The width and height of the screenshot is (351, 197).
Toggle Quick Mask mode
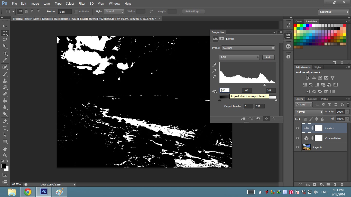pyautogui.click(x=5, y=175)
